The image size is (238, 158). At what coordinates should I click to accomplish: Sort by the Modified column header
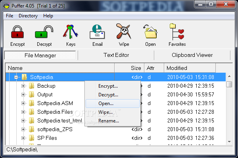[190, 68]
